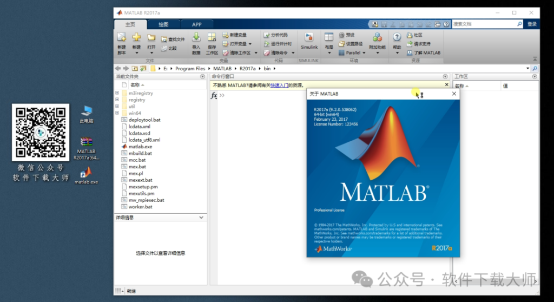Click This PC (此电脑) desktop icon
Viewport: 554px width, 302px height.
click(86, 115)
